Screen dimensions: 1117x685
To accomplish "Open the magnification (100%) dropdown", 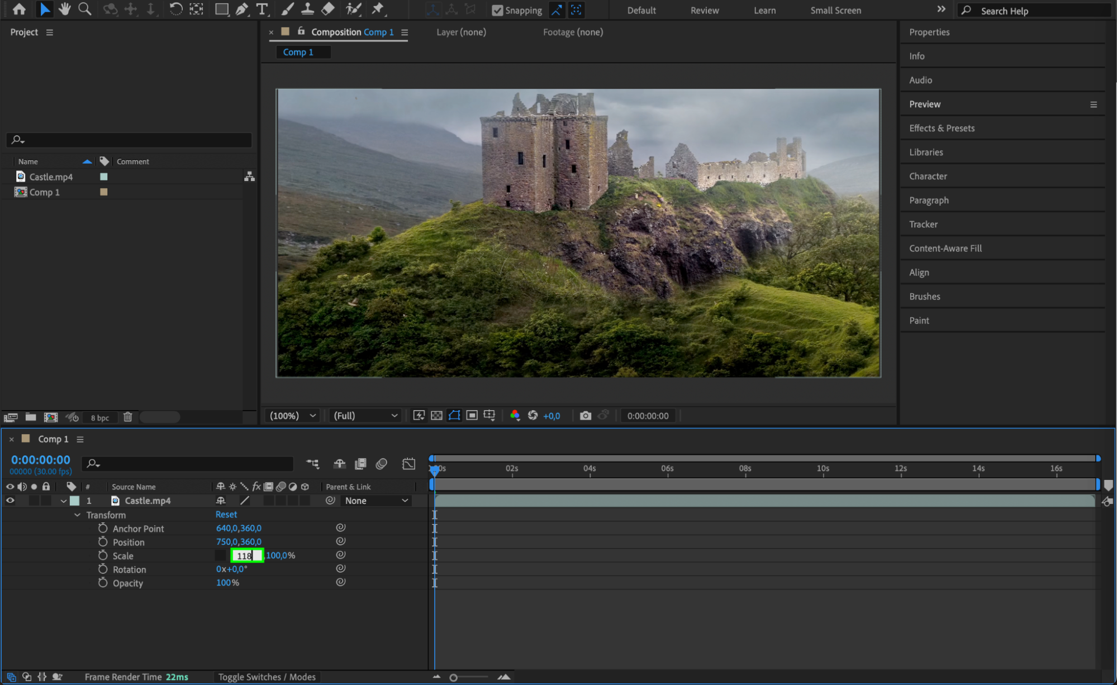I will coord(293,416).
